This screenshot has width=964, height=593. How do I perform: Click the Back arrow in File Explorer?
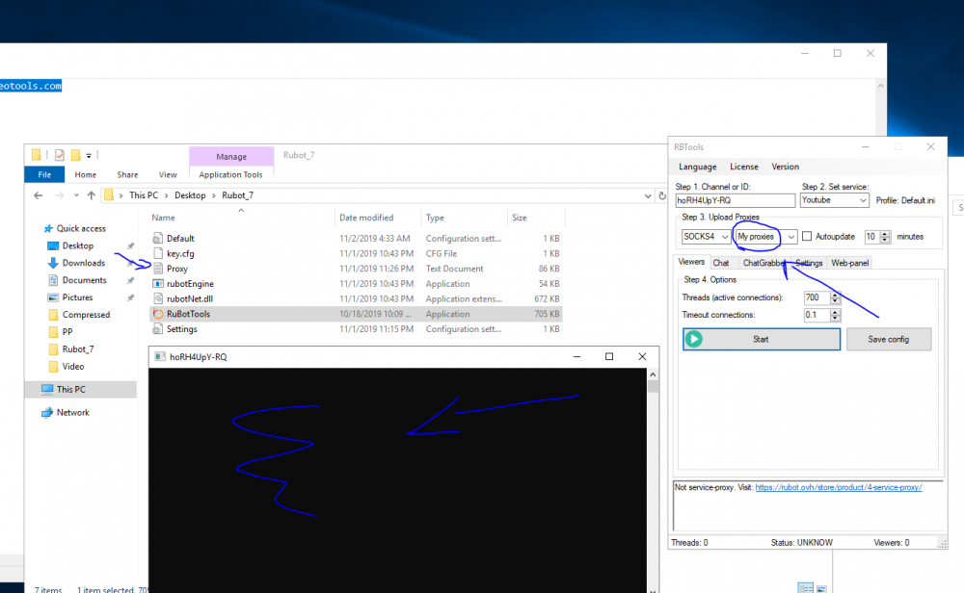tap(38, 194)
